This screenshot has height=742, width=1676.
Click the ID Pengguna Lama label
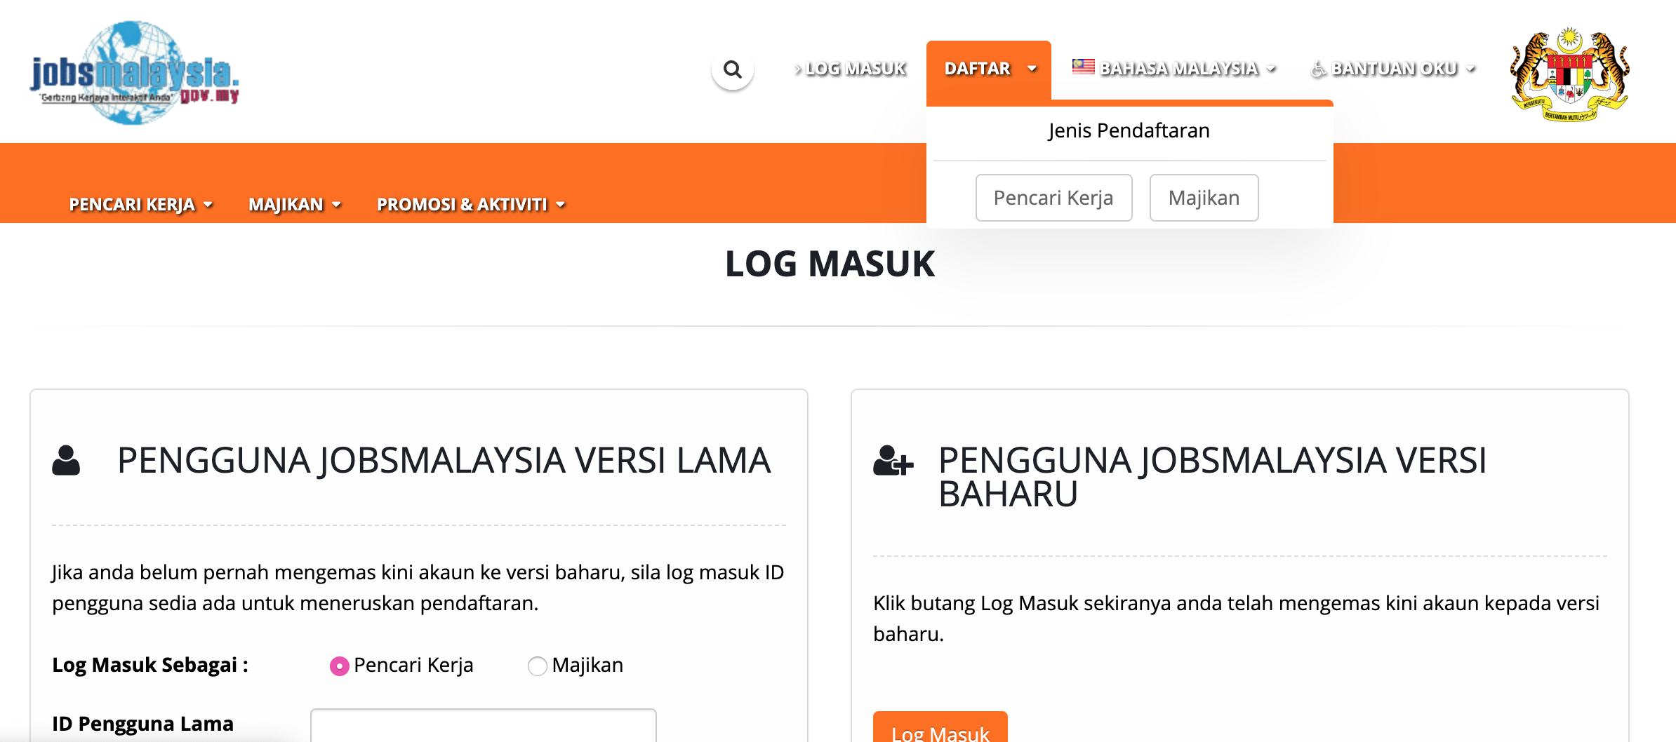coord(142,724)
